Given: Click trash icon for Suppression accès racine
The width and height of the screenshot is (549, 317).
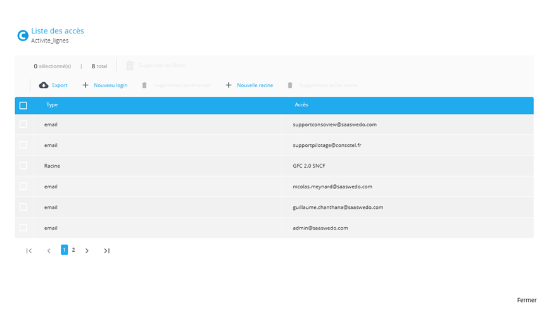Looking at the screenshot, I should (x=290, y=85).
